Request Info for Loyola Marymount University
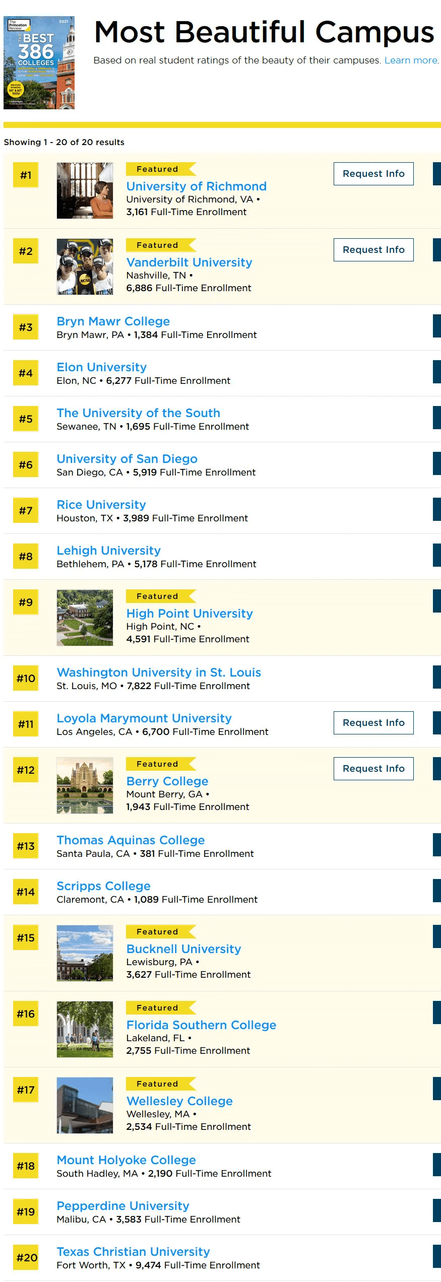 tap(373, 723)
